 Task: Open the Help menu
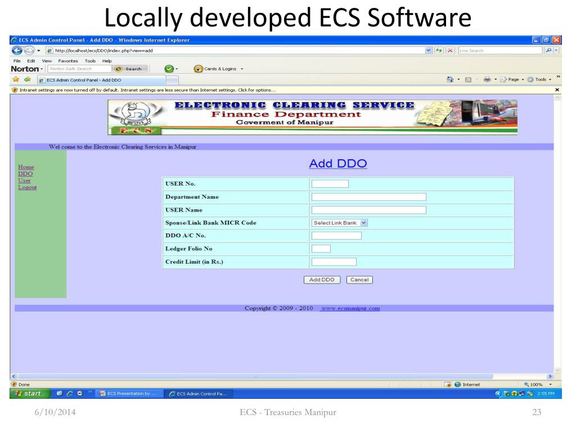107,61
